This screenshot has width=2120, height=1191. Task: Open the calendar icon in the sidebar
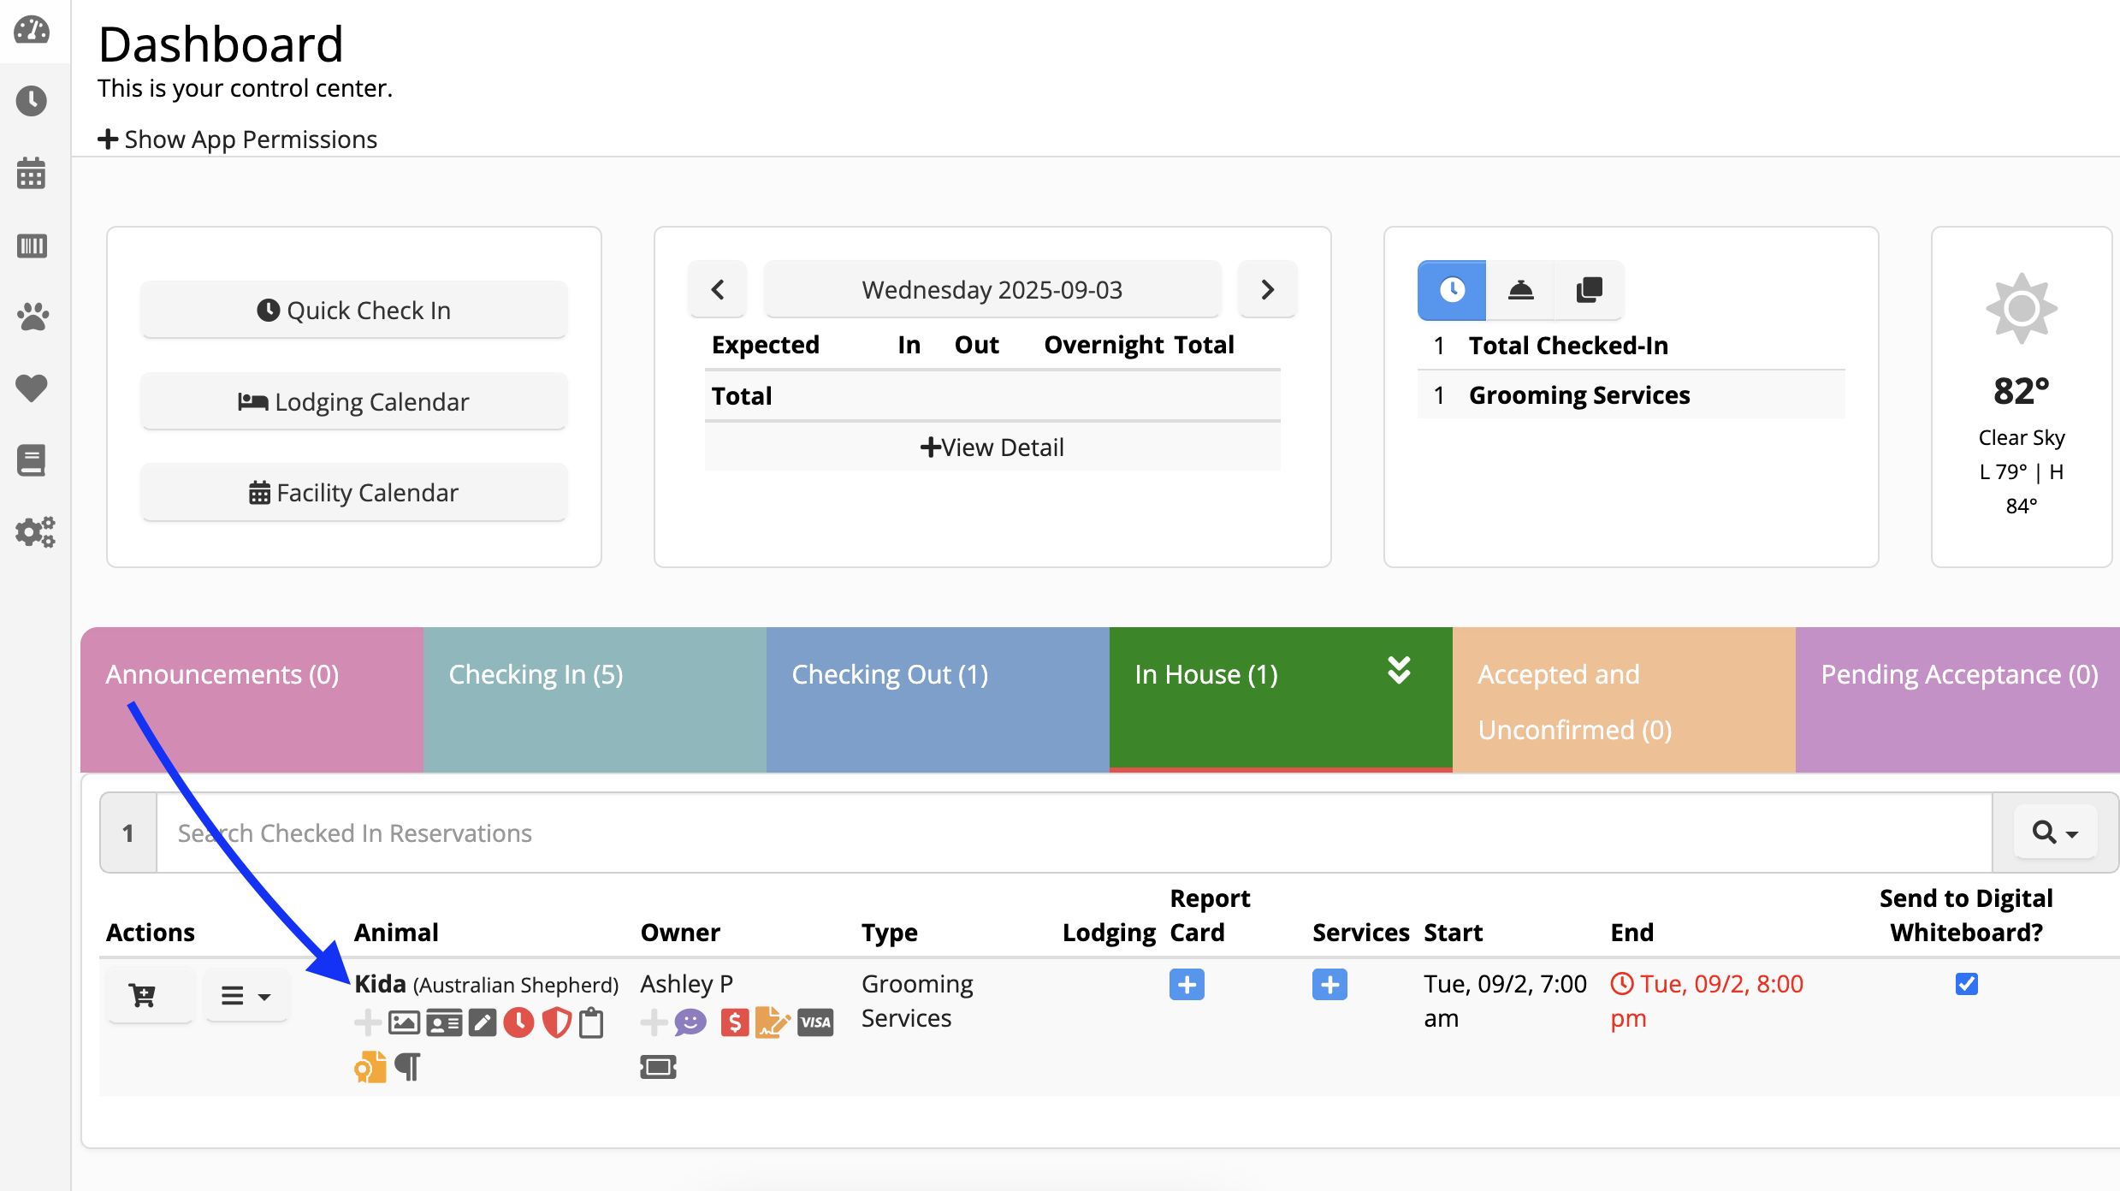pyautogui.click(x=32, y=174)
